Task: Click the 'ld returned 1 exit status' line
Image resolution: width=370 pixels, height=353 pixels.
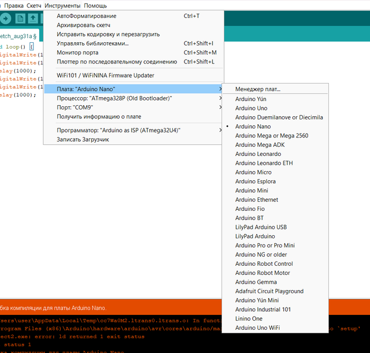Action: click(72, 337)
